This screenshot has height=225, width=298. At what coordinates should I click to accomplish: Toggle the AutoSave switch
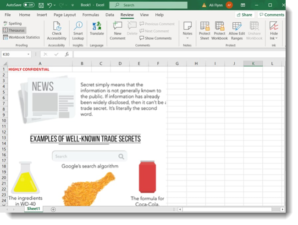point(28,5)
